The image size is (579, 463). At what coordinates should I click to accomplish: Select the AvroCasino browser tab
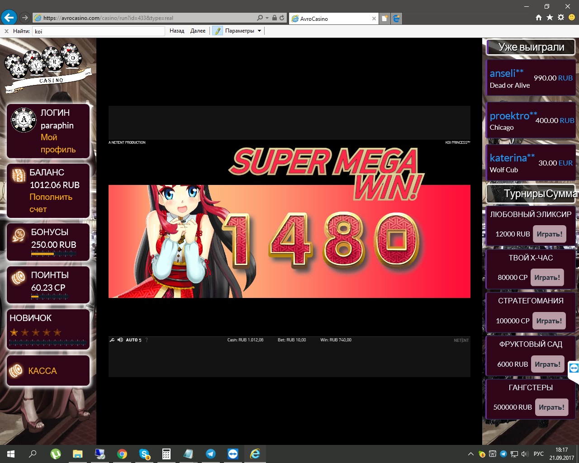pyautogui.click(x=334, y=19)
